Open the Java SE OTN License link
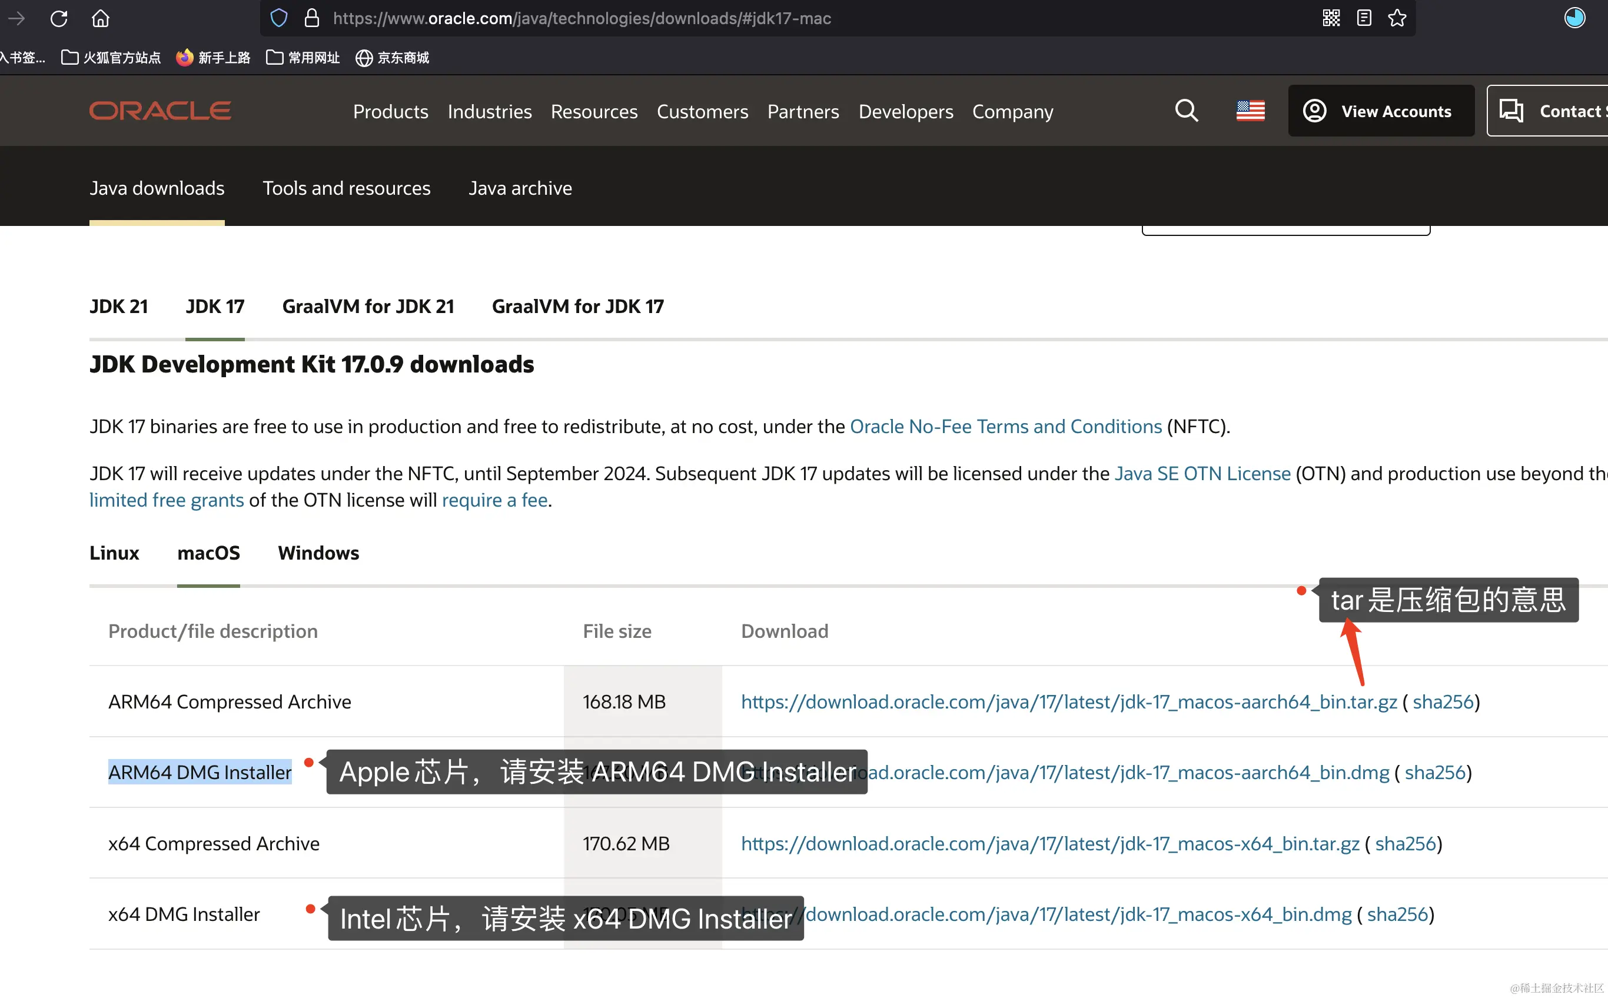The width and height of the screenshot is (1608, 998). [x=1202, y=474]
